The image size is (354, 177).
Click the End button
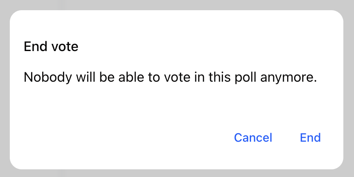tap(310, 138)
